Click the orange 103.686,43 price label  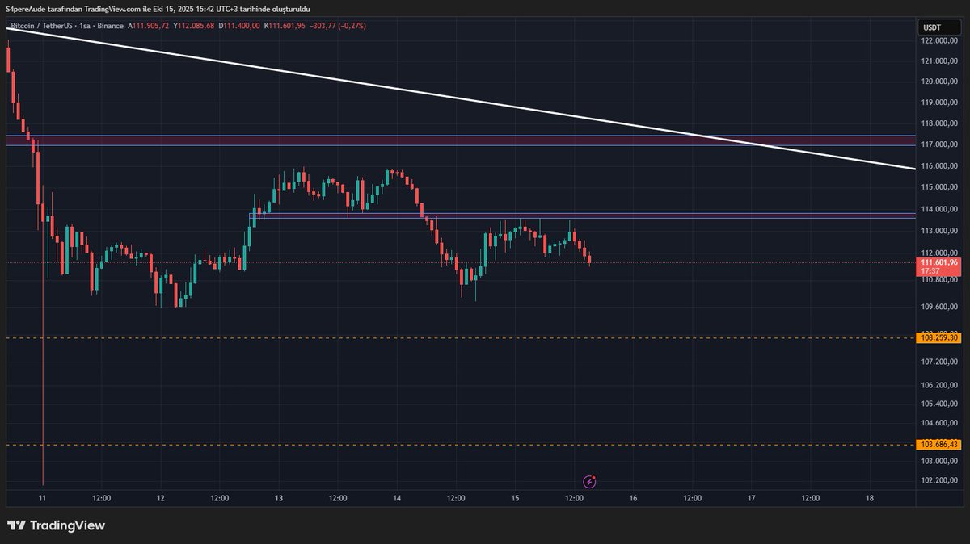(x=940, y=444)
